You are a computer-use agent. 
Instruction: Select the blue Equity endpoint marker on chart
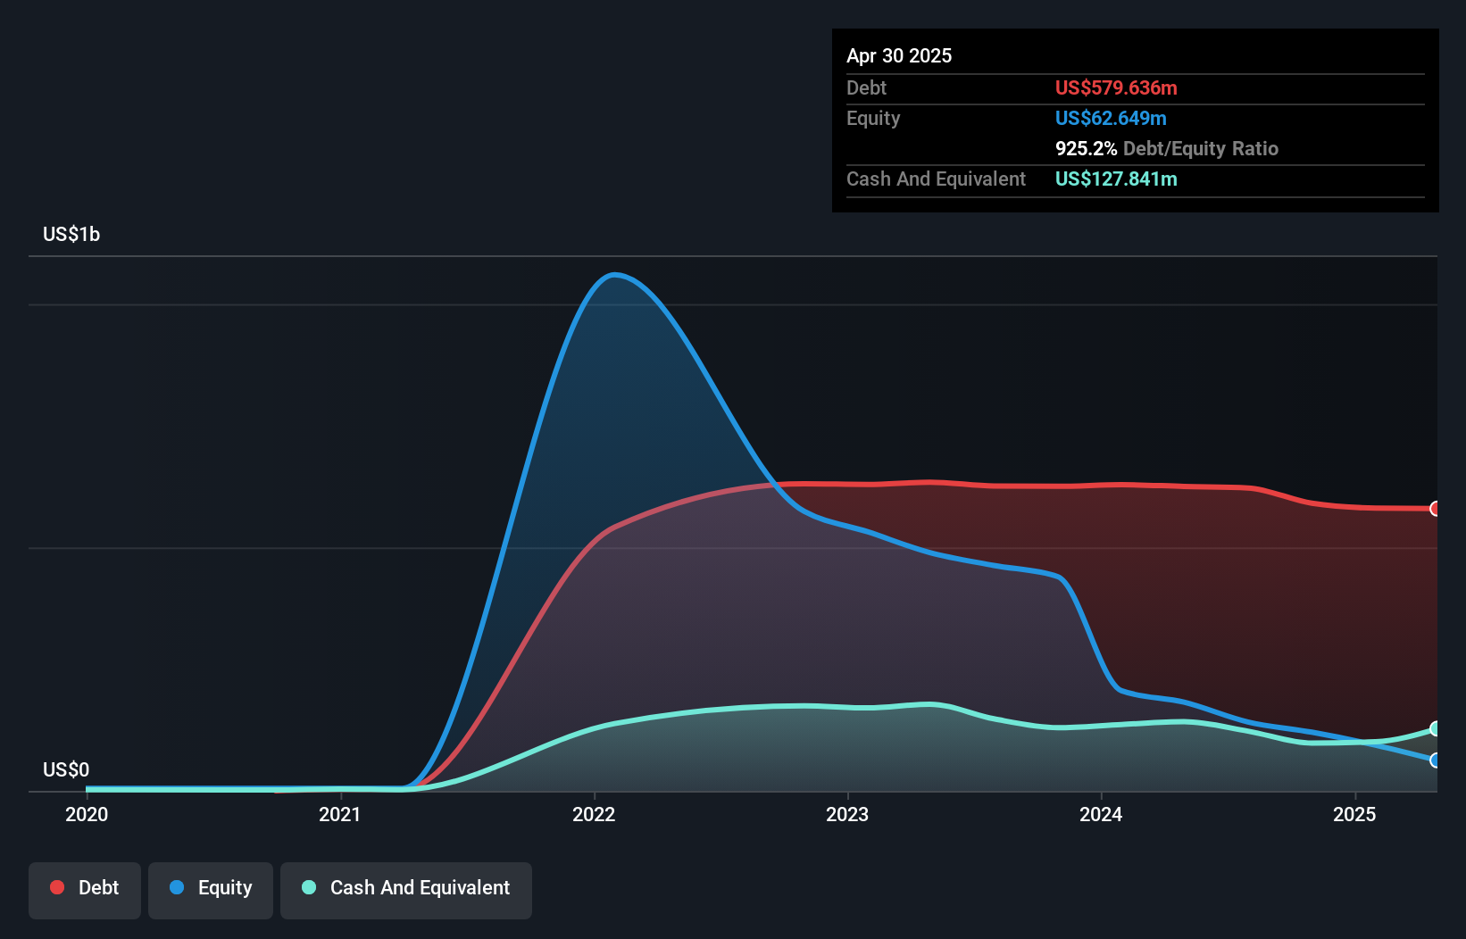1436,760
